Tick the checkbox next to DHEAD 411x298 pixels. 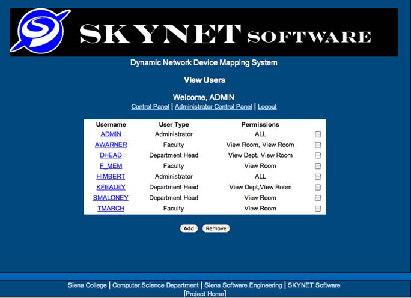318,155
